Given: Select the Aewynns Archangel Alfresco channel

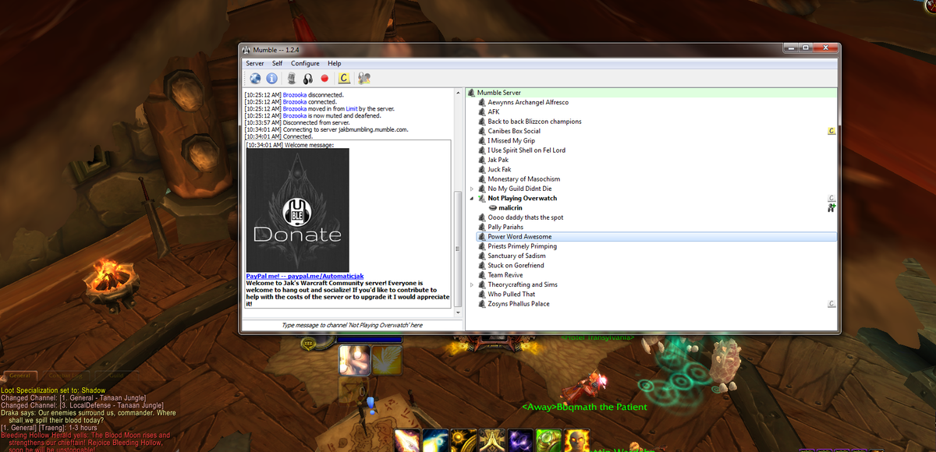Looking at the screenshot, I should tap(528, 102).
